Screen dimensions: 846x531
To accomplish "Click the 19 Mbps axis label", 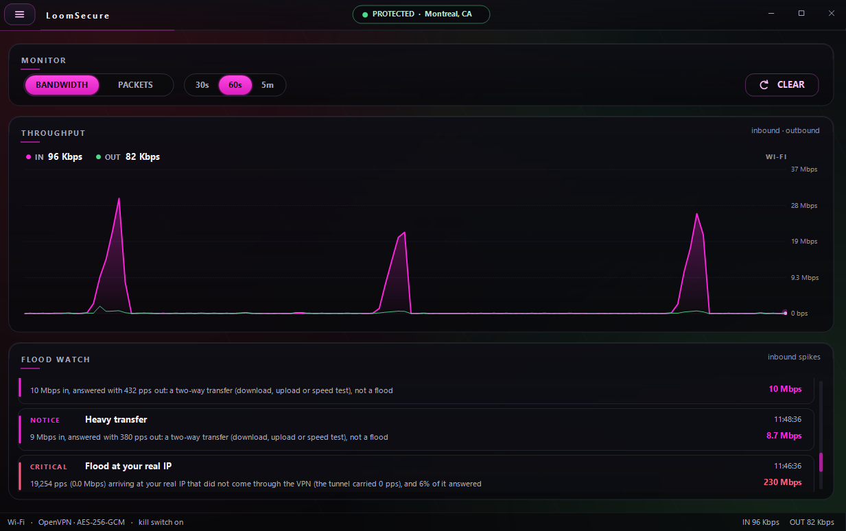I will click(x=804, y=241).
